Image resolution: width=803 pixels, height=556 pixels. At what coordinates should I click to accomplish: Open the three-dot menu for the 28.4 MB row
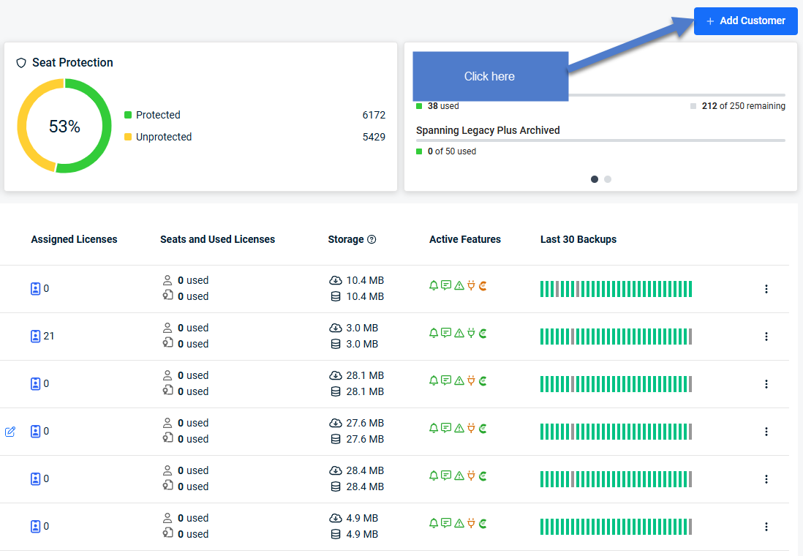(766, 479)
